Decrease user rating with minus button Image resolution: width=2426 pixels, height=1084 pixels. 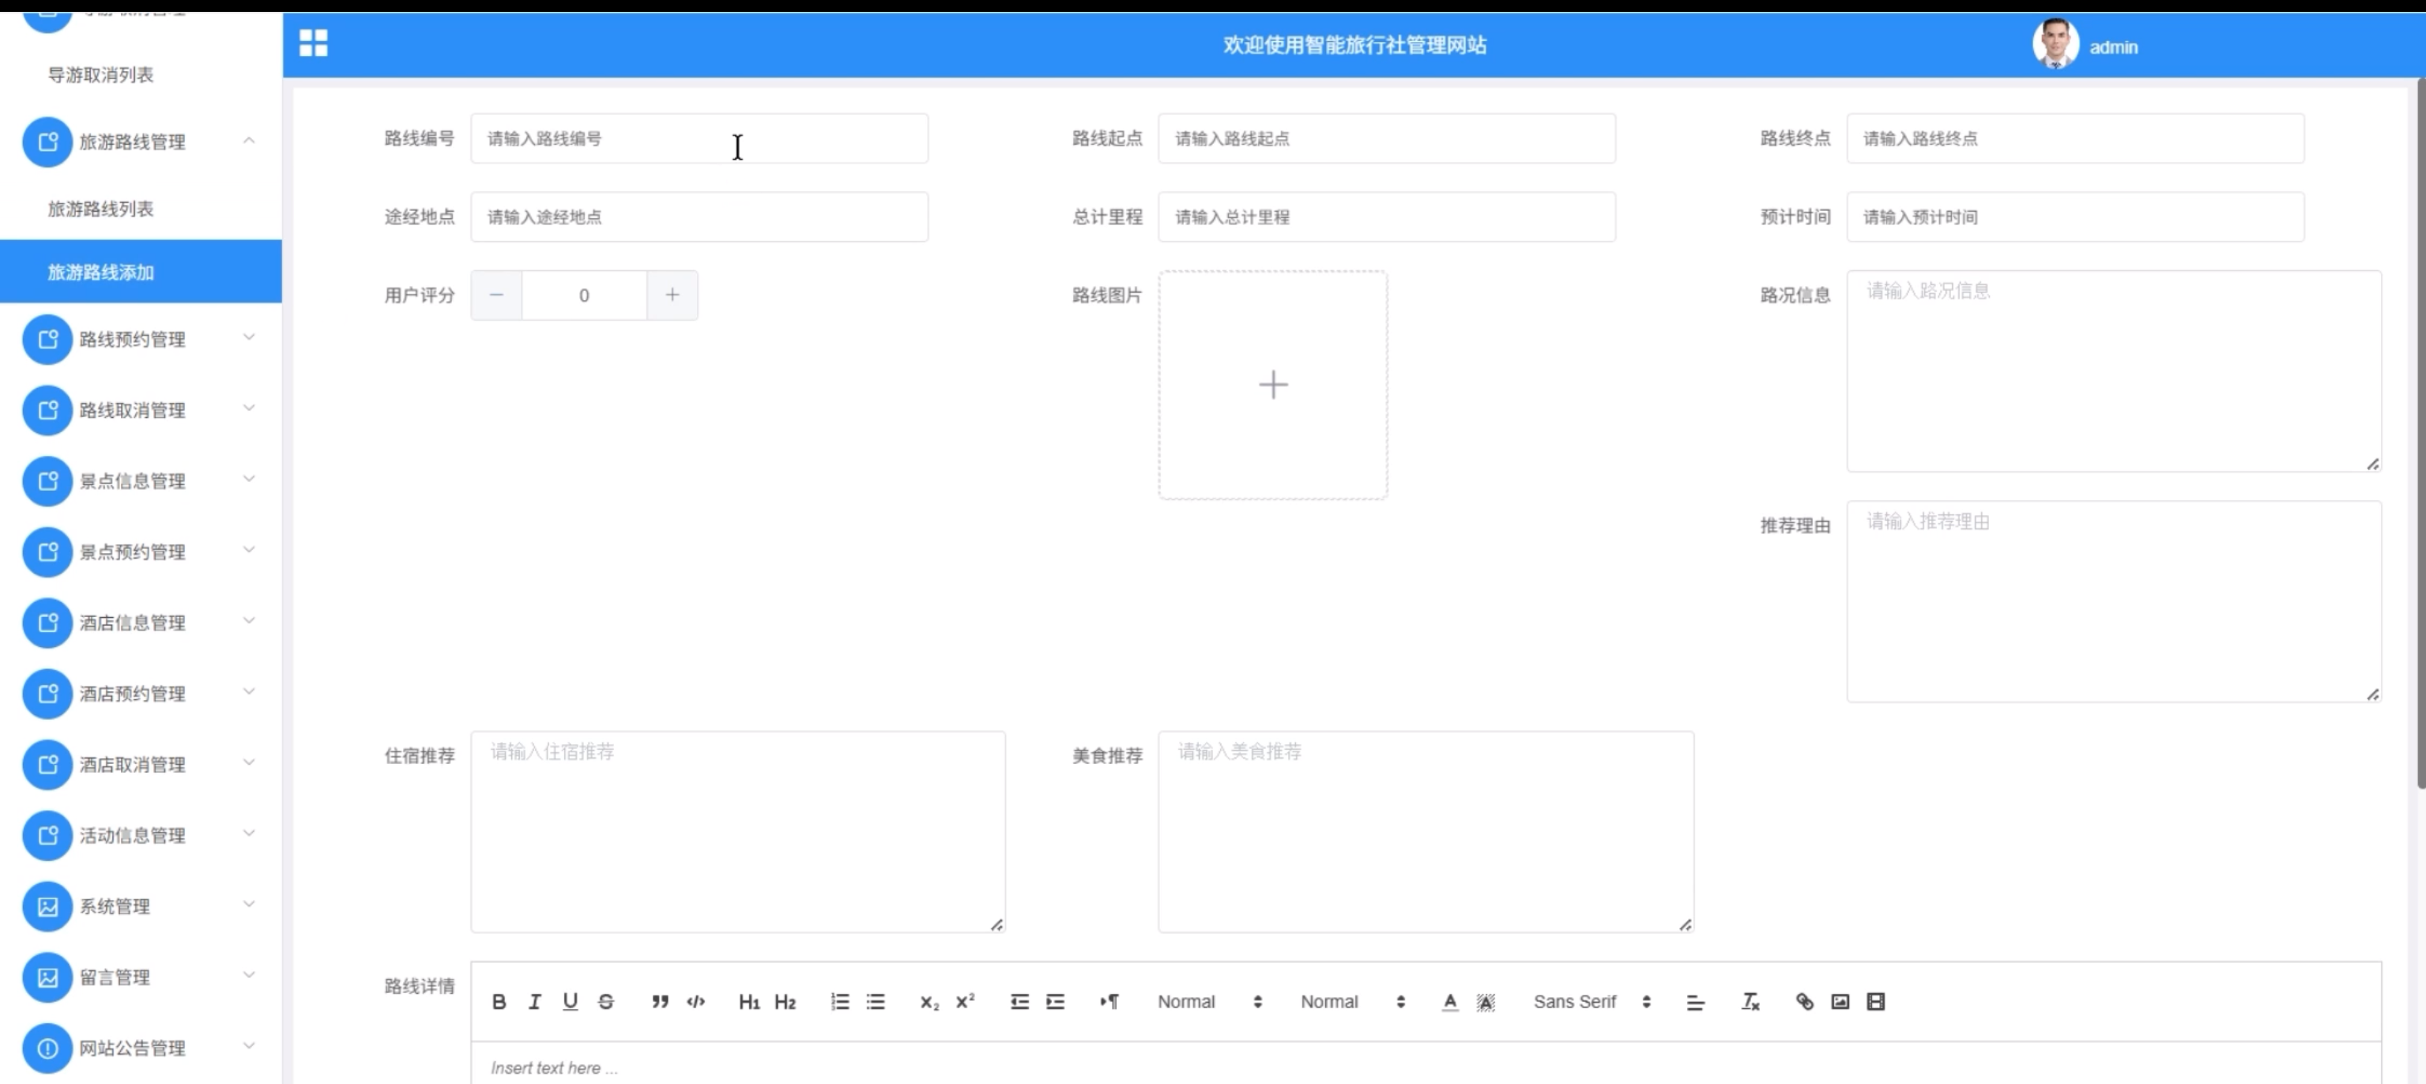coord(496,295)
